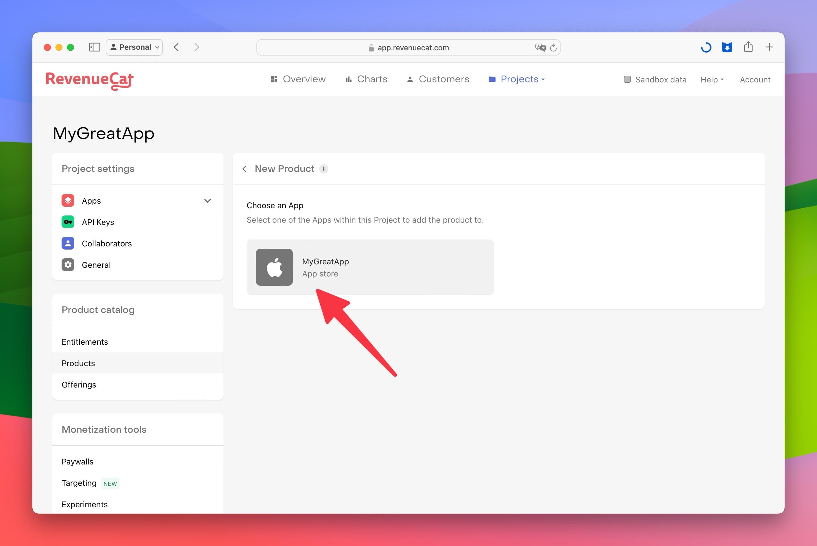Click the Apps red stack icon
Image resolution: width=817 pixels, height=546 pixels.
coord(68,201)
